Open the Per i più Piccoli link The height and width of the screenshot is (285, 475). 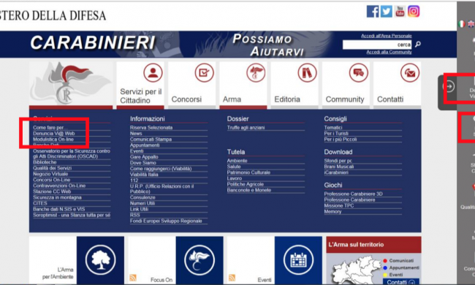[341, 140]
